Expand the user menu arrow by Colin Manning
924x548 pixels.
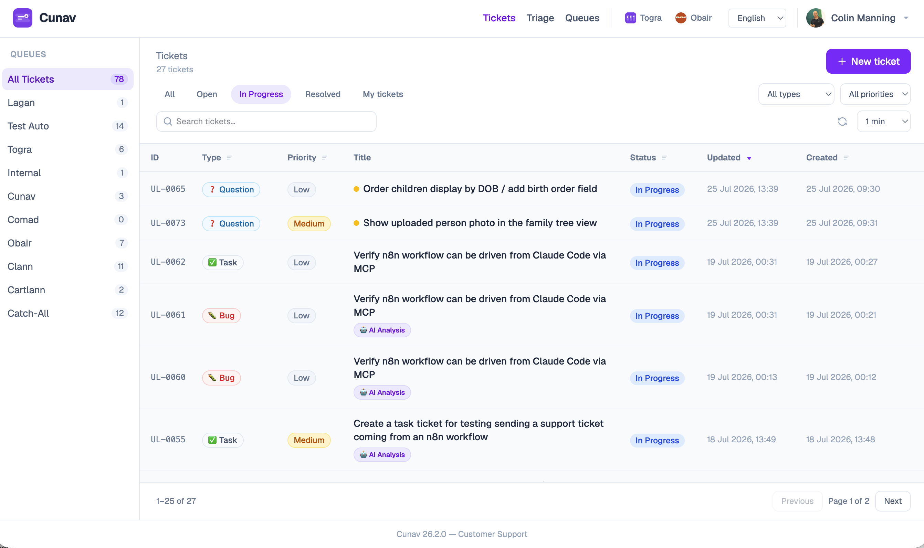tap(905, 18)
